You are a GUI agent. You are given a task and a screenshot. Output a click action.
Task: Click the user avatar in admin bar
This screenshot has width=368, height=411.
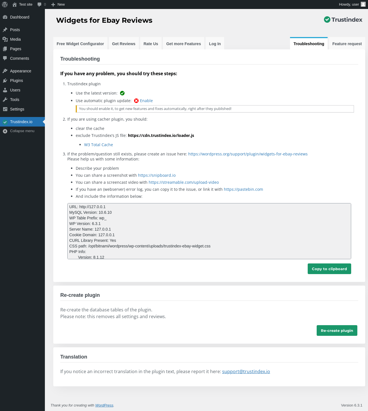[363, 4]
